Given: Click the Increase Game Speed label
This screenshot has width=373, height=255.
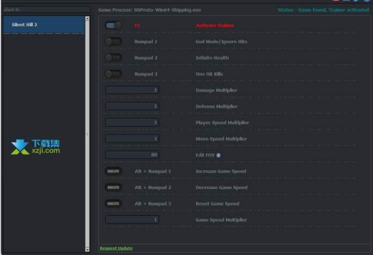Looking at the screenshot, I should tap(221, 171).
